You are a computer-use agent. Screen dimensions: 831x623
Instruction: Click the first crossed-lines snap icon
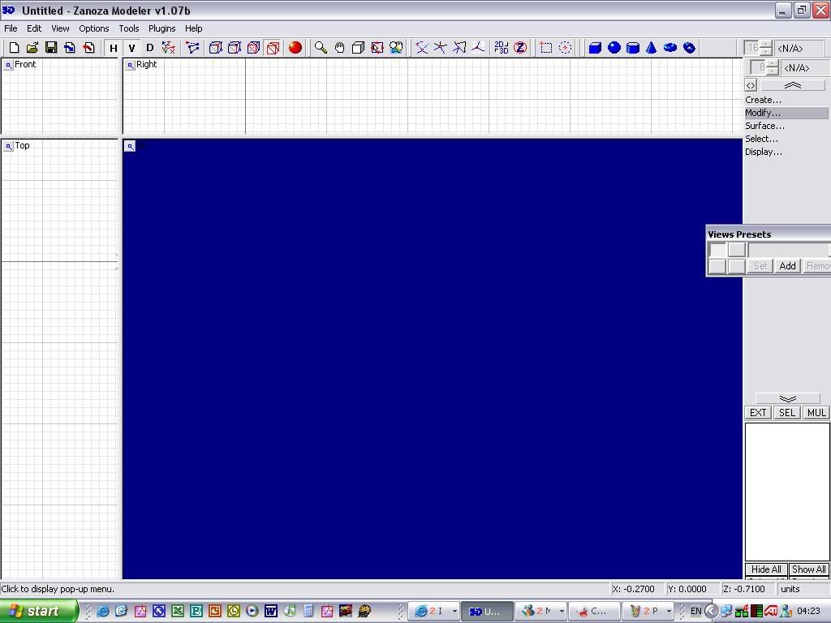tap(421, 48)
